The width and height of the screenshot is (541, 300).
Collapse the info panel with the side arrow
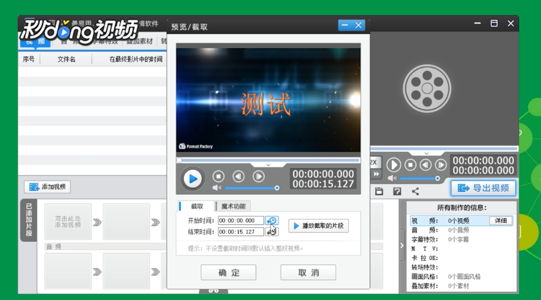(402, 245)
